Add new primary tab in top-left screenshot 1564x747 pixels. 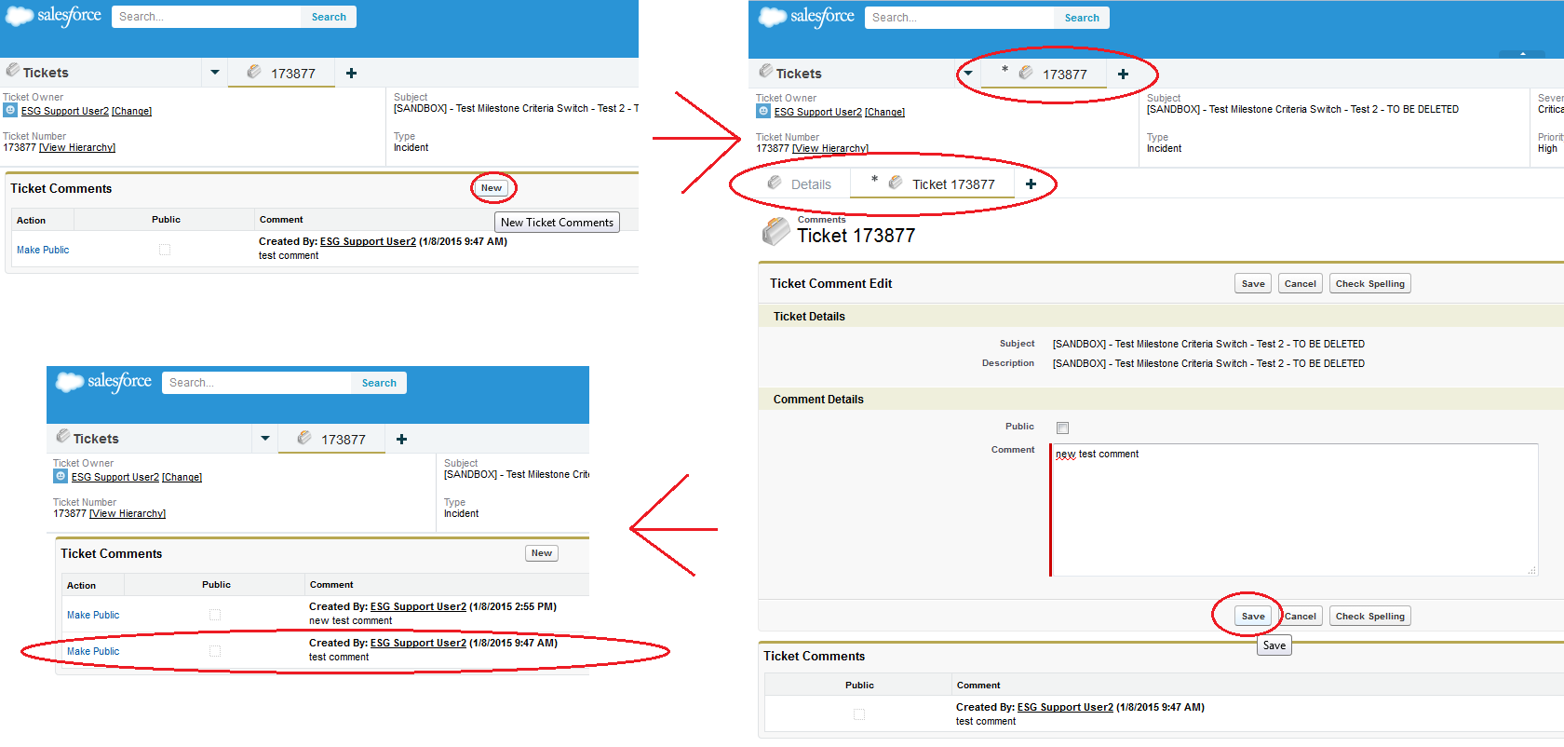[x=351, y=73]
